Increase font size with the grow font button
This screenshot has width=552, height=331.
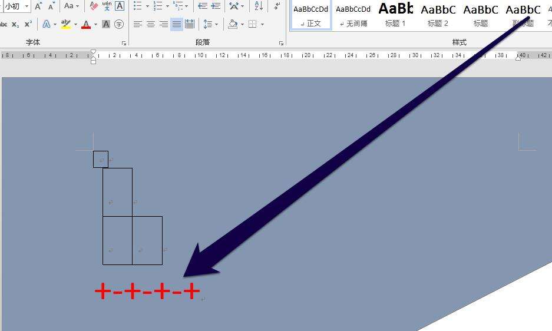point(39,6)
